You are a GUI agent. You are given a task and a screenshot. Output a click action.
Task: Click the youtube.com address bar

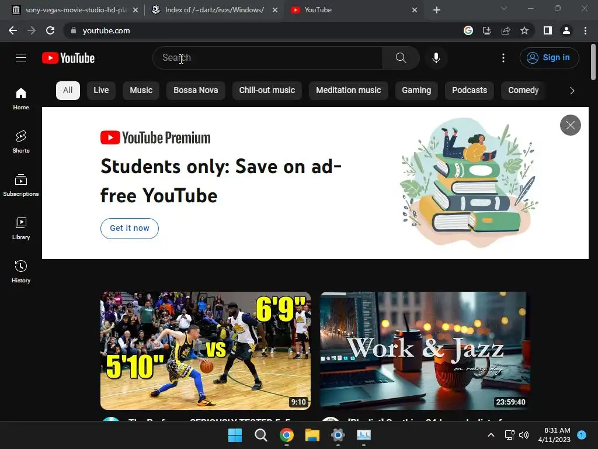coord(263,30)
